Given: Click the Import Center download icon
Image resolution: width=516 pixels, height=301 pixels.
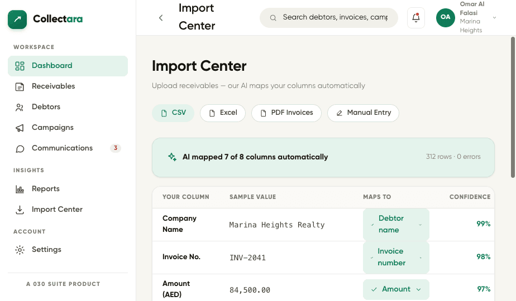Looking at the screenshot, I should click(20, 210).
